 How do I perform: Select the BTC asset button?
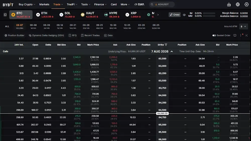click(x=21, y=15)
